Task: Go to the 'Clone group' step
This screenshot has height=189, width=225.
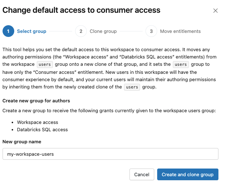Action: click(103, 31)
